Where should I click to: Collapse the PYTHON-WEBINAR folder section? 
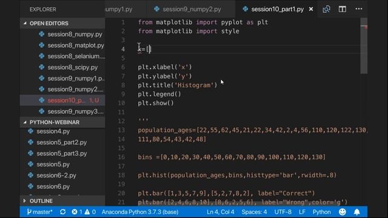click(62, 122)
